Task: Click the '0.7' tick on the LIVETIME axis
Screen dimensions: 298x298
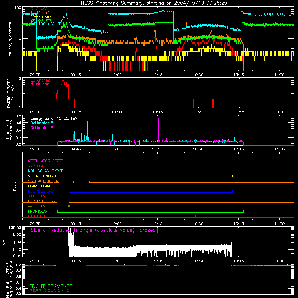Action: [18, 282]
